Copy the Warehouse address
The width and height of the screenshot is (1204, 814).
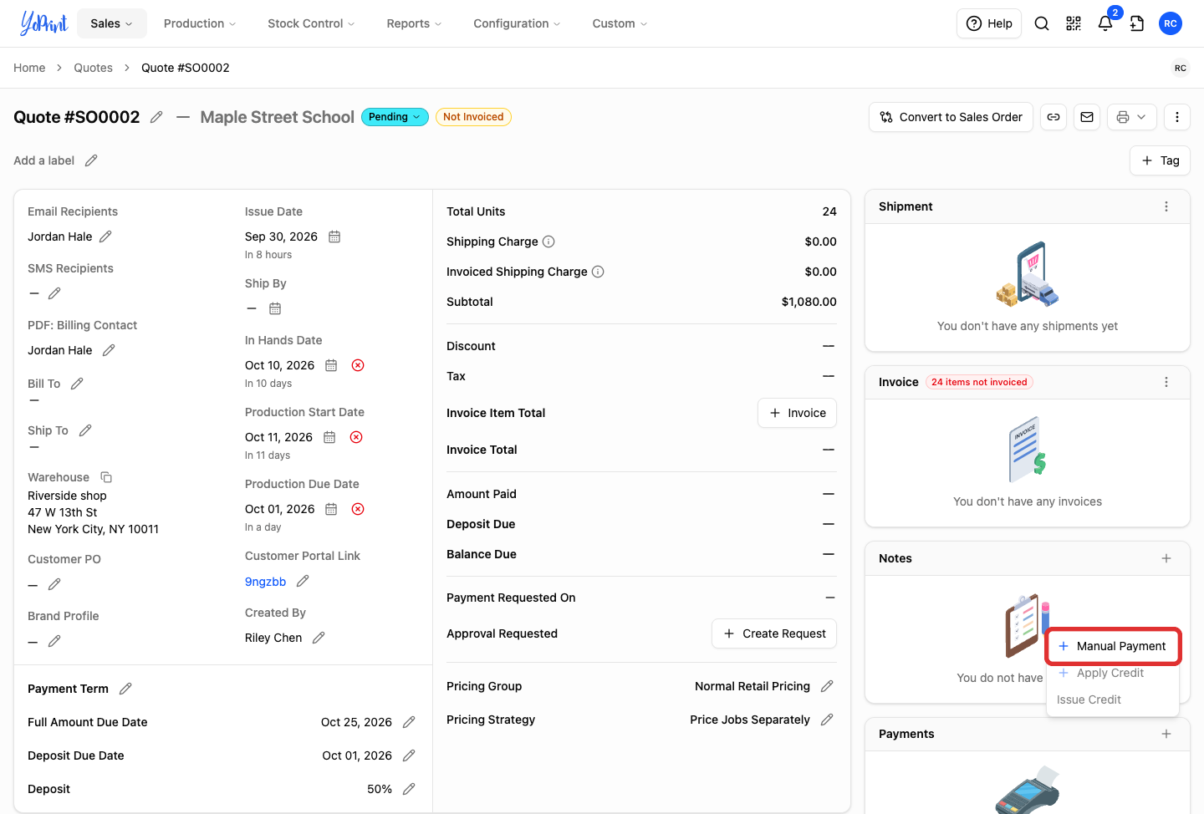tap(106, 477)
